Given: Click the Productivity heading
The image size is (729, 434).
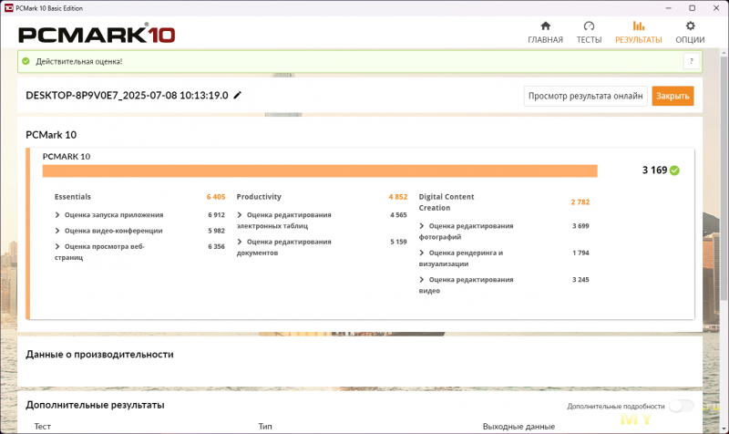Looking at the screenshot, I should [x=259, y=197].
